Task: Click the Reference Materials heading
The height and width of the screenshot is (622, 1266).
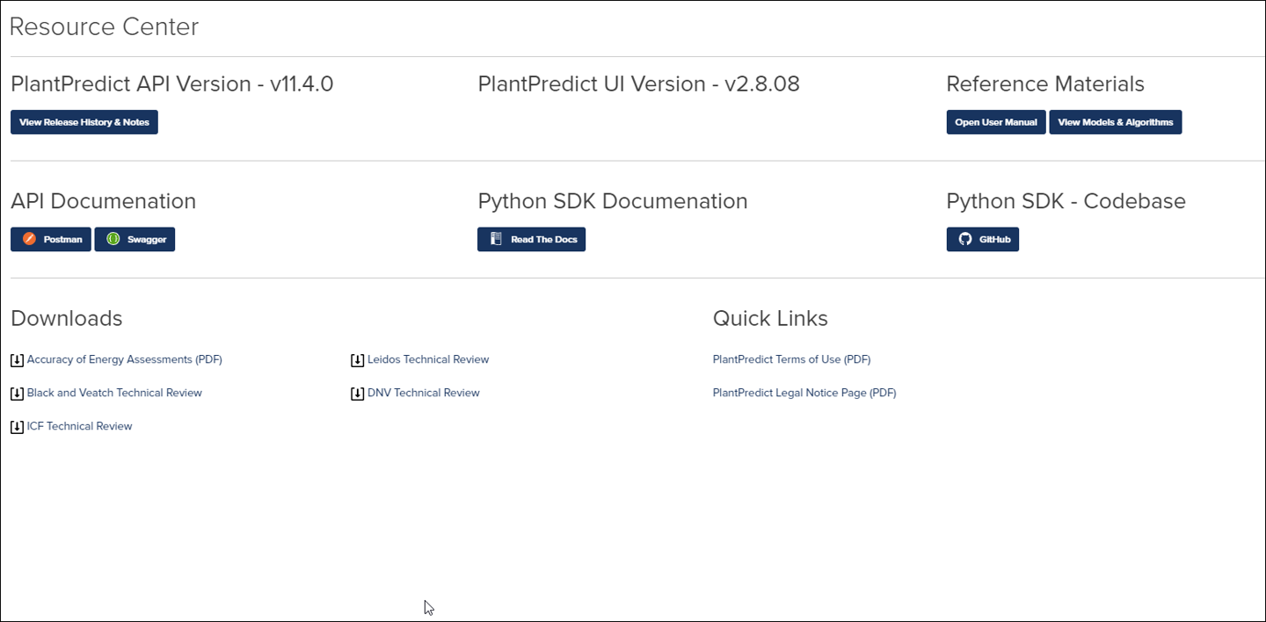Action: pyautogui.click(x=1045, y=83)
